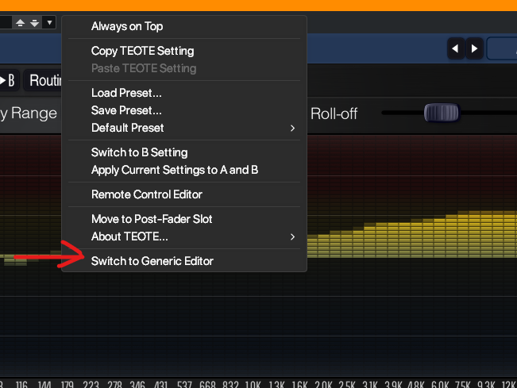Open the Remote Control Editor
Screen dimensions: 517x388
pyautogui.click(x=147, y=194)
